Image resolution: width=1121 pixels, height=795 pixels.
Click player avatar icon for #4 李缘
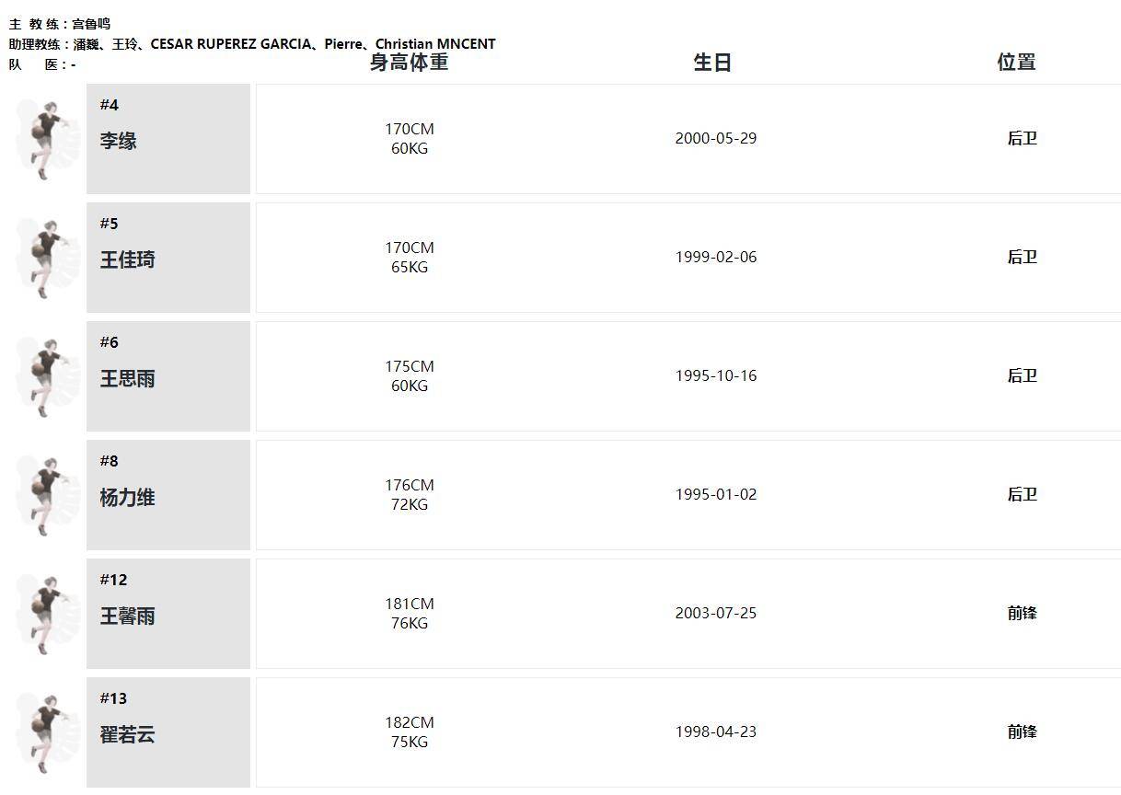(44, 139)
